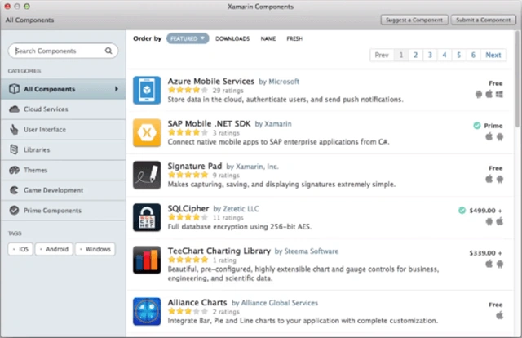This screenshot has height=338, width=522.
Task: Select the Libraries category
Action: click(64, 149)
